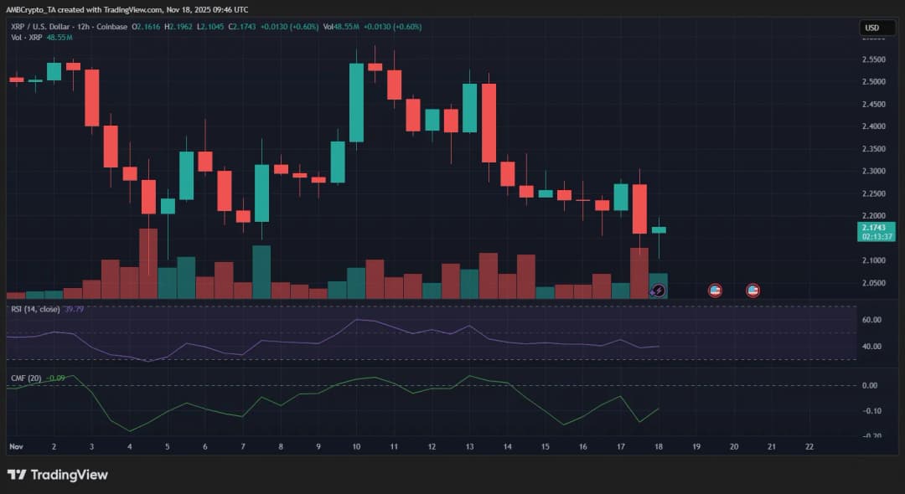Click the tallest red volume bar near Nov 4

148,263
